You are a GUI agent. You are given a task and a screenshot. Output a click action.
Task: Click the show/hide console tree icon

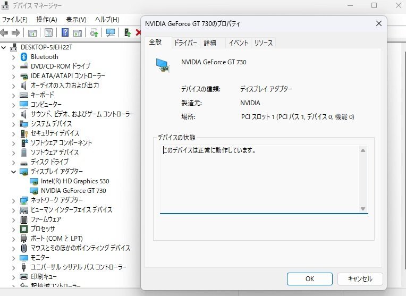click(x=32, y=32)
